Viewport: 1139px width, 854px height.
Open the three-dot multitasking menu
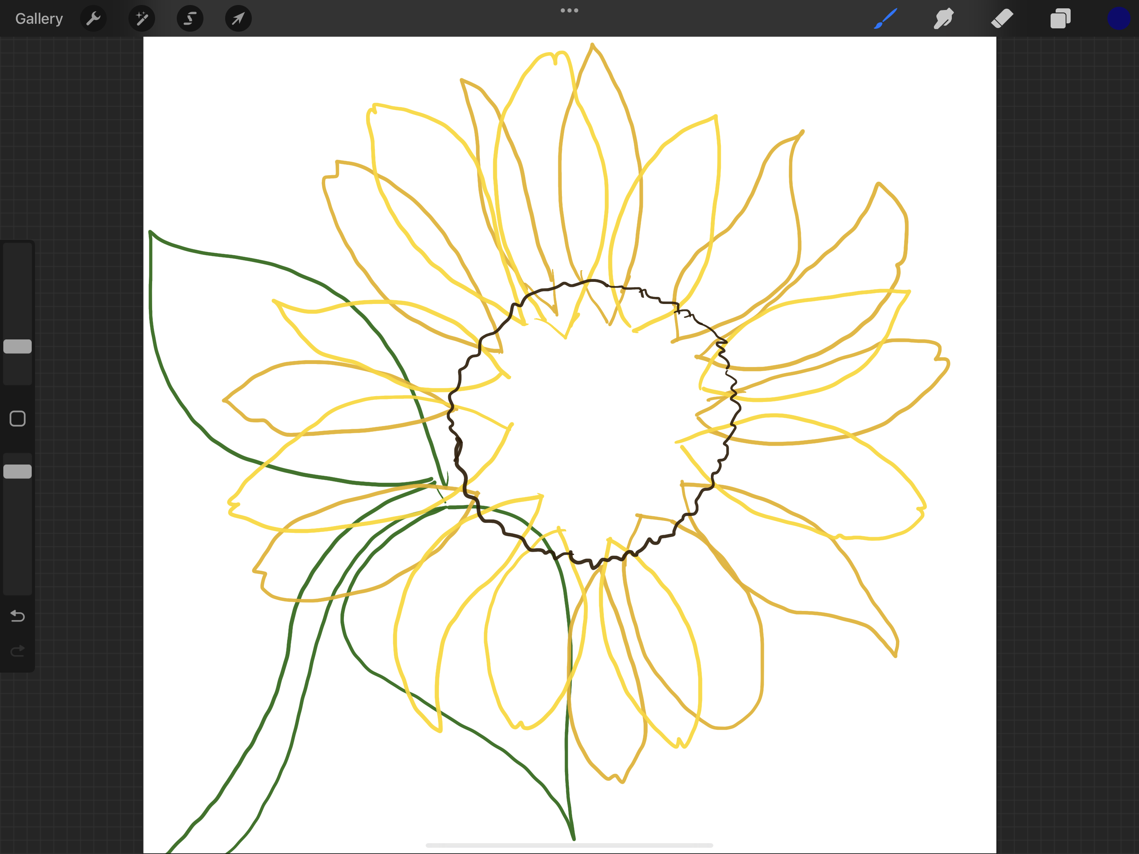point(569,10)
